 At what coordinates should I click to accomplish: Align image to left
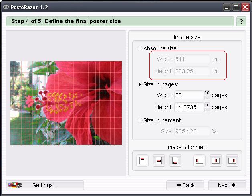[x=199, y=160]
